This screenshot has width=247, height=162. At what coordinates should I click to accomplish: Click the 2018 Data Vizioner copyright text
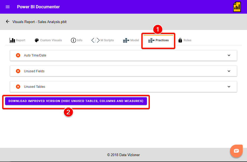124,155
